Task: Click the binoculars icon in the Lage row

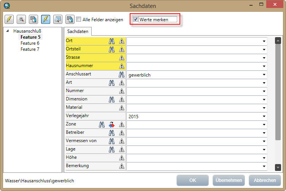Action: pyautogui.click(x=112, y=149)
